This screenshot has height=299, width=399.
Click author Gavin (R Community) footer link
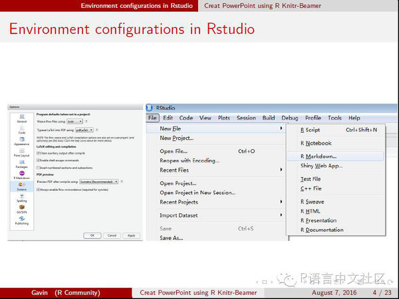pyautogui.click(x=66, y=292)
